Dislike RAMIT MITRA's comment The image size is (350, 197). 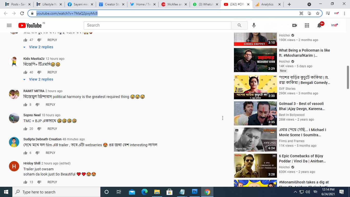[x=37, y=105]
